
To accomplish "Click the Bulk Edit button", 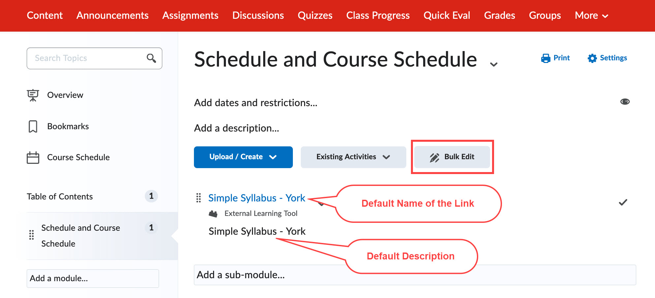I will pyautogui.click(x=452, y=157).
